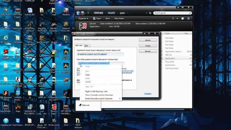The image size is (231, 130).
Task: Switch to the SMS tab
Action: click(87, 46)
